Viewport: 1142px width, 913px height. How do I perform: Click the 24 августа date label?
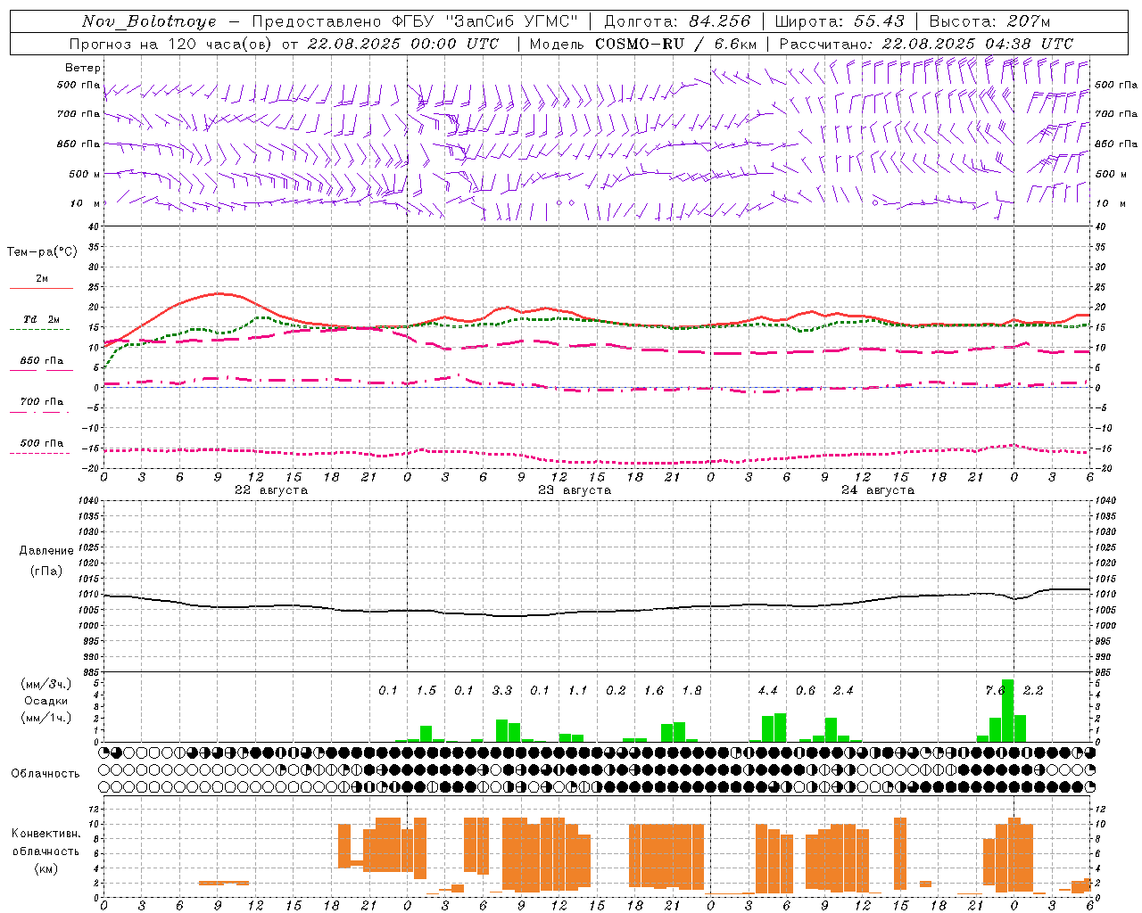pos(878,490)
